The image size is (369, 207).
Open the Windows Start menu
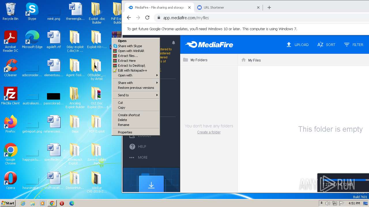(x=8, y=203)
